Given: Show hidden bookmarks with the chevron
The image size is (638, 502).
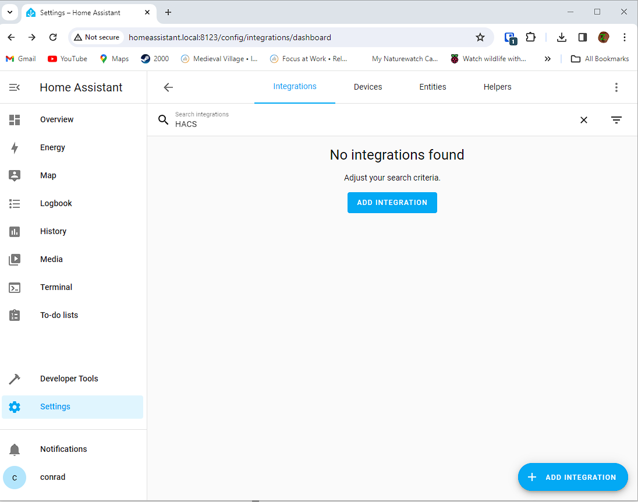Looking at the screenshot, I should coord(548,58).
